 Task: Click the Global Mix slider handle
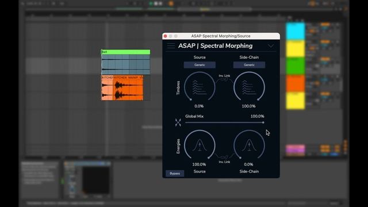(263, 122)
